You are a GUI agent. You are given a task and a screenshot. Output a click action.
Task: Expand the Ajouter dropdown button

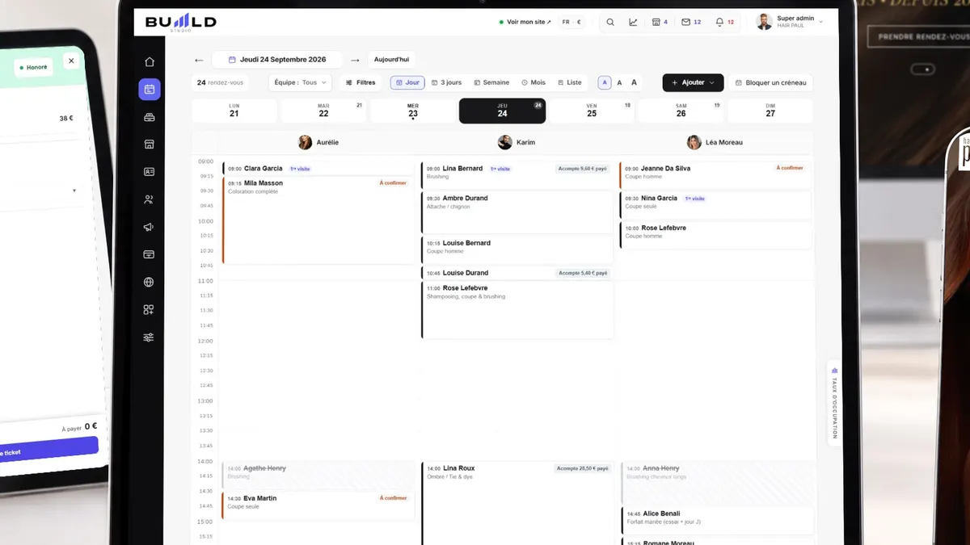[693, 82]
